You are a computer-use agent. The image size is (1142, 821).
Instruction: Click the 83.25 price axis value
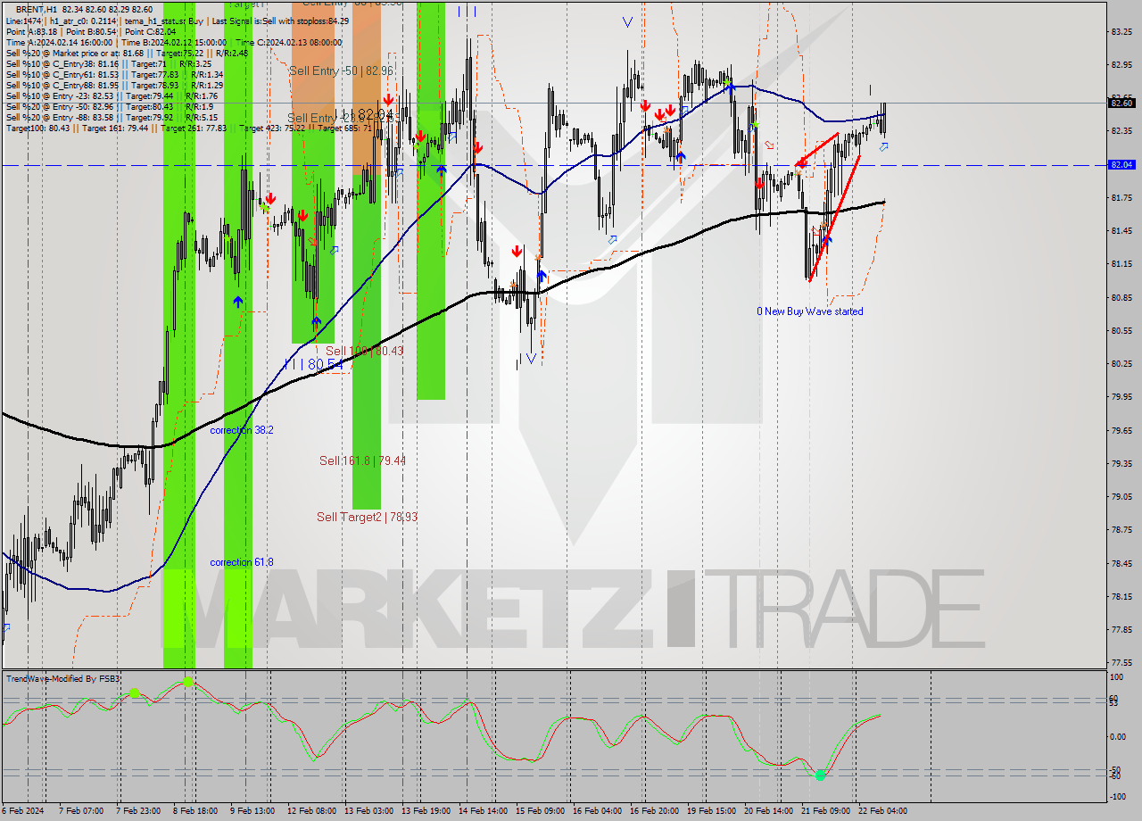1122,31
